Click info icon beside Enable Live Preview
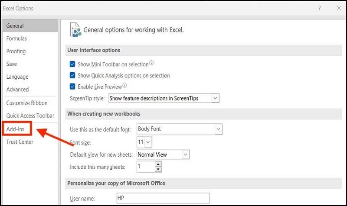This screenshot has height=206, width=347. (x=125, y=86)
